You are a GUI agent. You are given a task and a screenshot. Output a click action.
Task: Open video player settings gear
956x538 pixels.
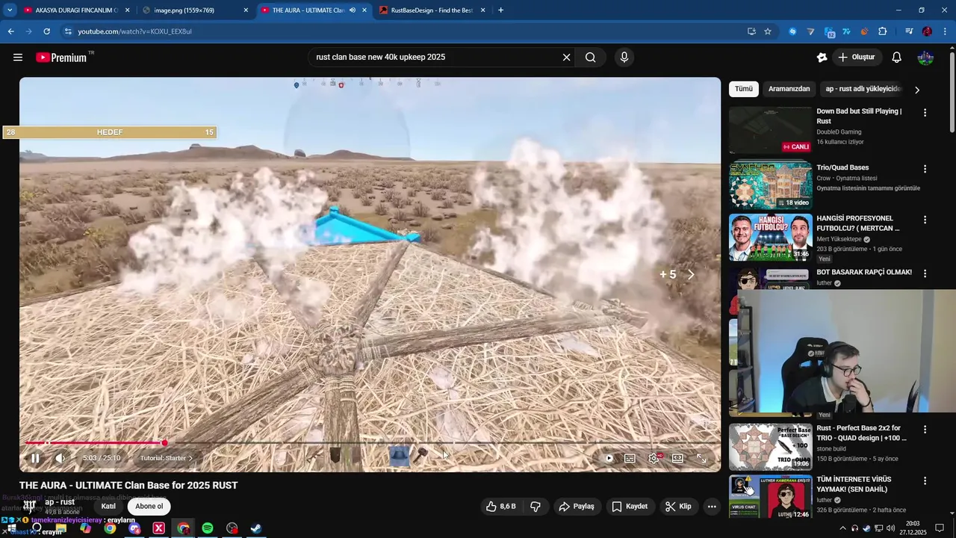[x=654, y=458]
